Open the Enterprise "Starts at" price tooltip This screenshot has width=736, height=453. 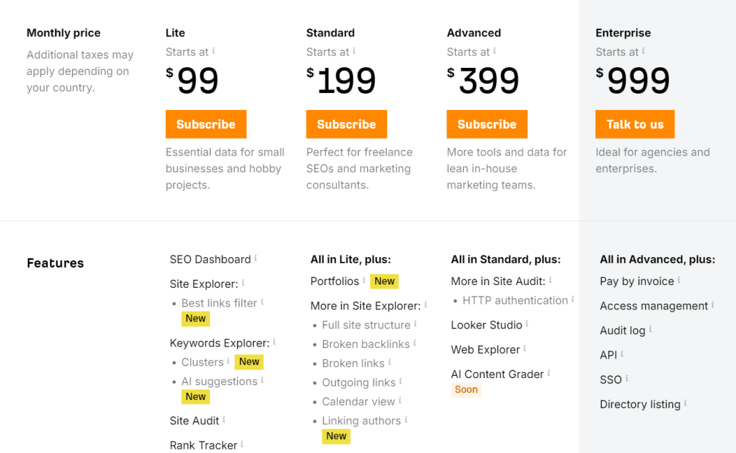(x=643, y=50)
